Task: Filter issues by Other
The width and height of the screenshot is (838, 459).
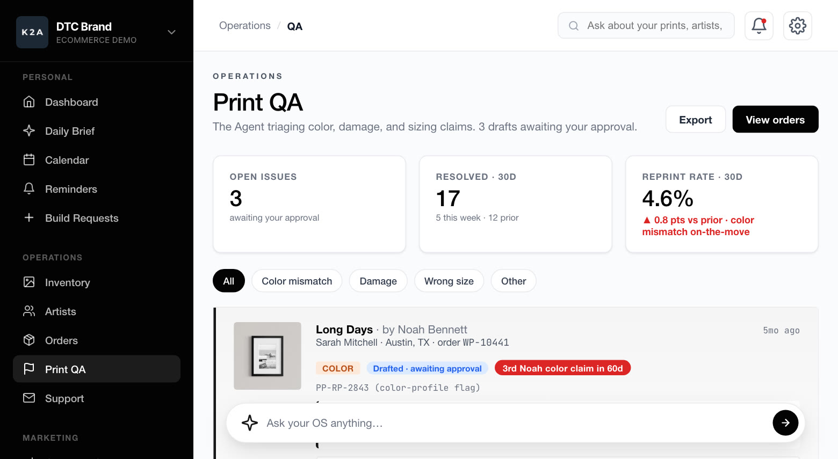Action: pos(514,281)
